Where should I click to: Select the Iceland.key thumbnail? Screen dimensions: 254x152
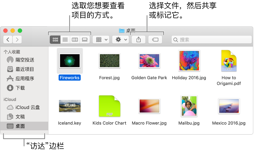tap(70, 106)
